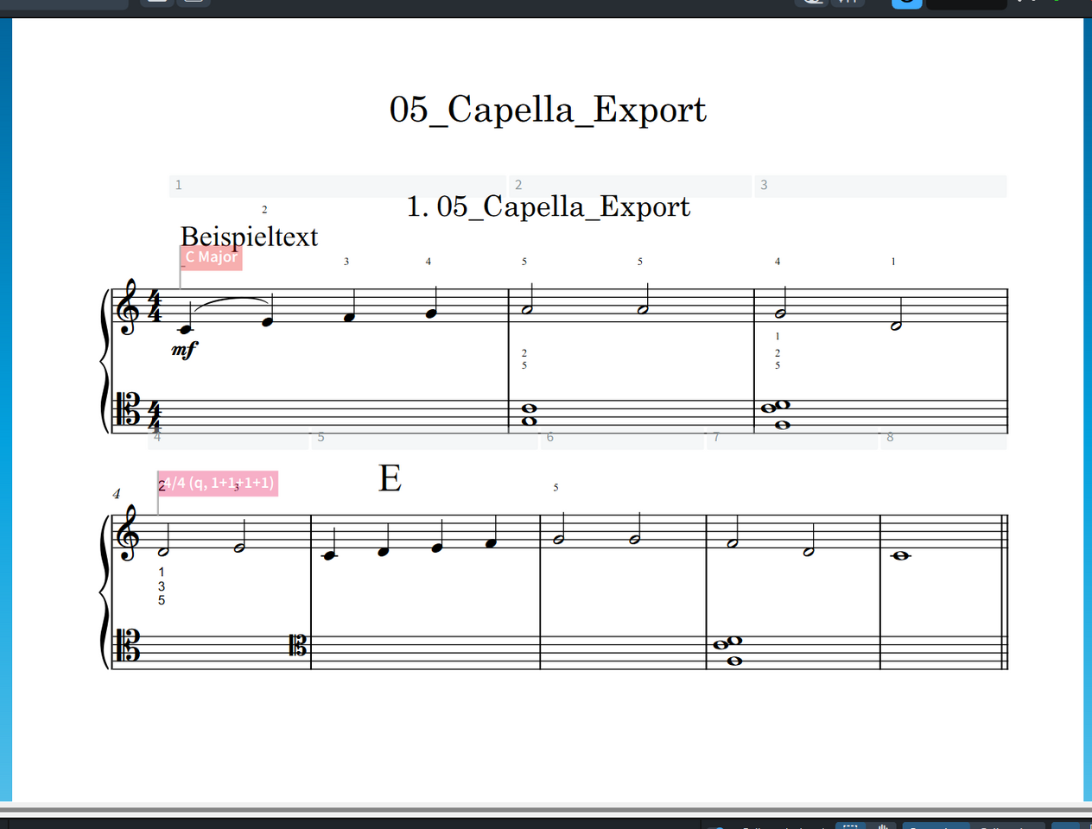1092x829 pixels.
Task: Click the '4/4 (q, 1+1+1+1)' time signature signpost
Action: tap(218, 483)
